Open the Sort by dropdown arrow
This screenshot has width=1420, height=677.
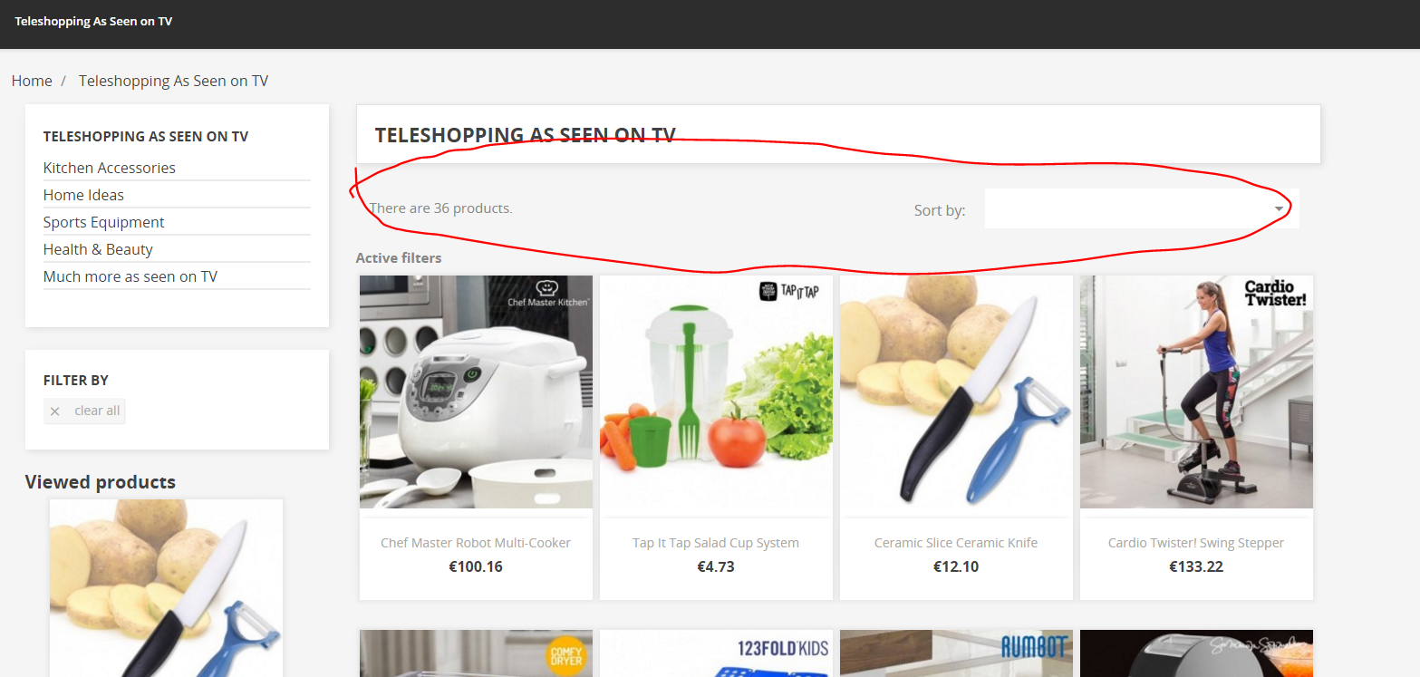[1279, 208]
